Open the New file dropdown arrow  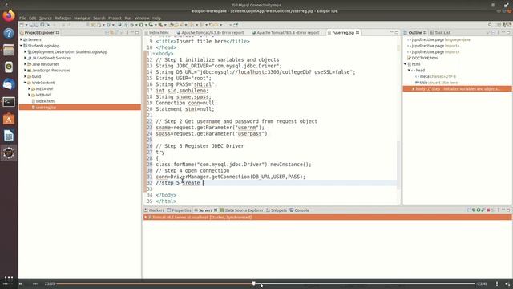(26, 25)
